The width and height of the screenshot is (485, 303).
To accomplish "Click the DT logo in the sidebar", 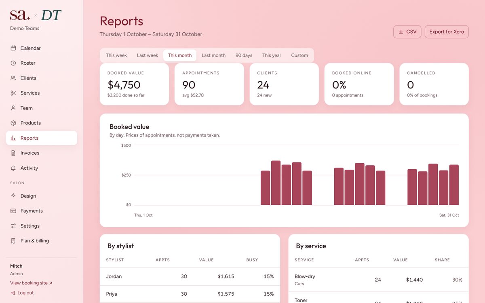I will click(51, 15).
